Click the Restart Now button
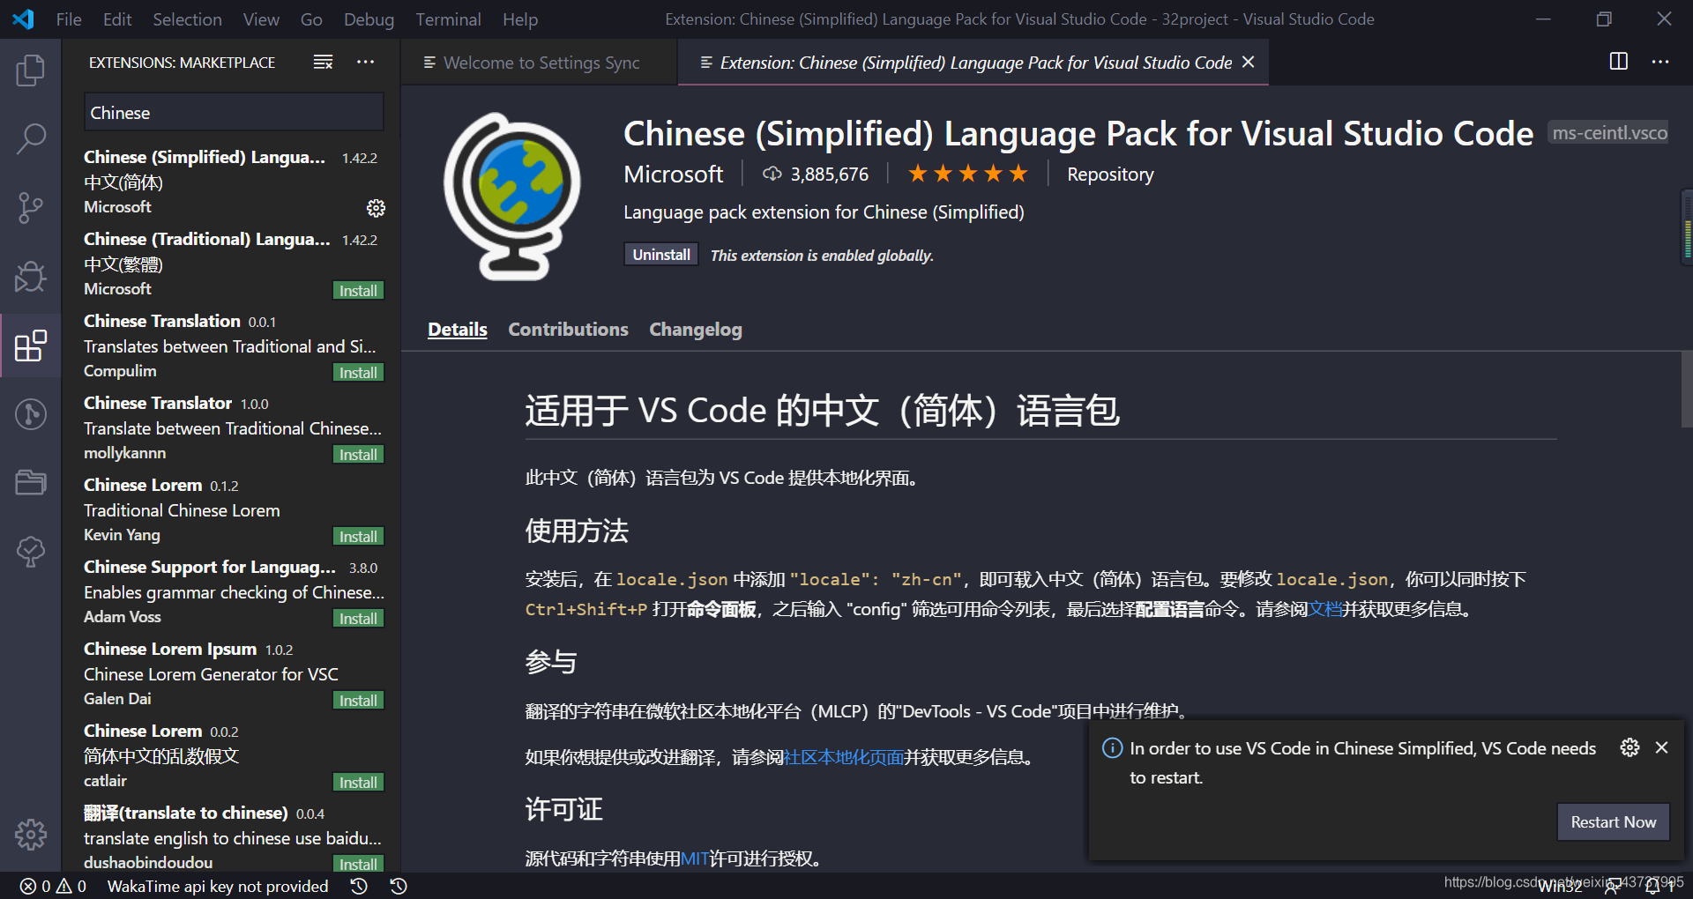 [1613, 821]
